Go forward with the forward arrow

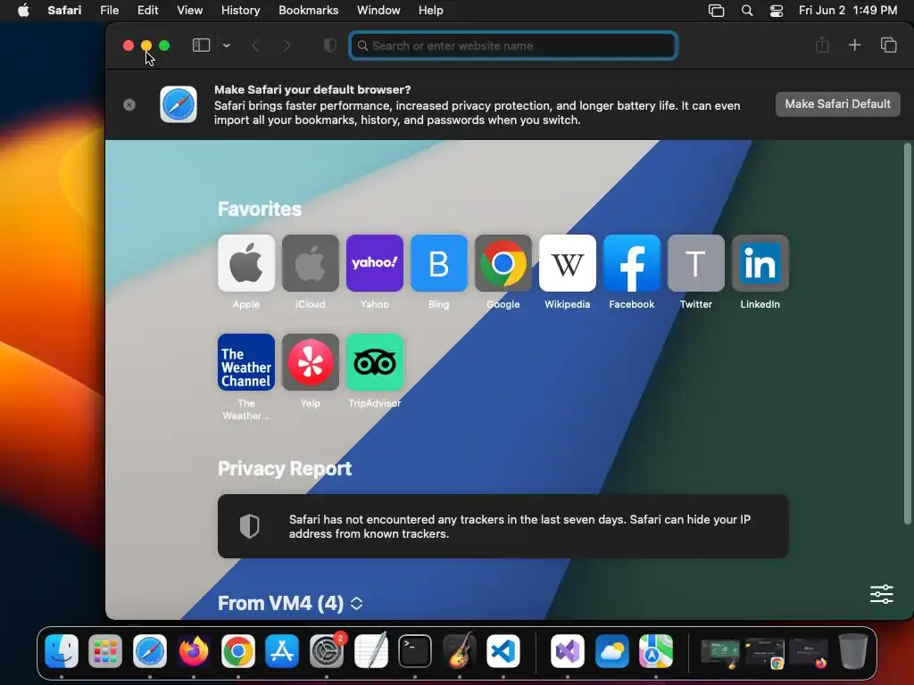point(287,45)
